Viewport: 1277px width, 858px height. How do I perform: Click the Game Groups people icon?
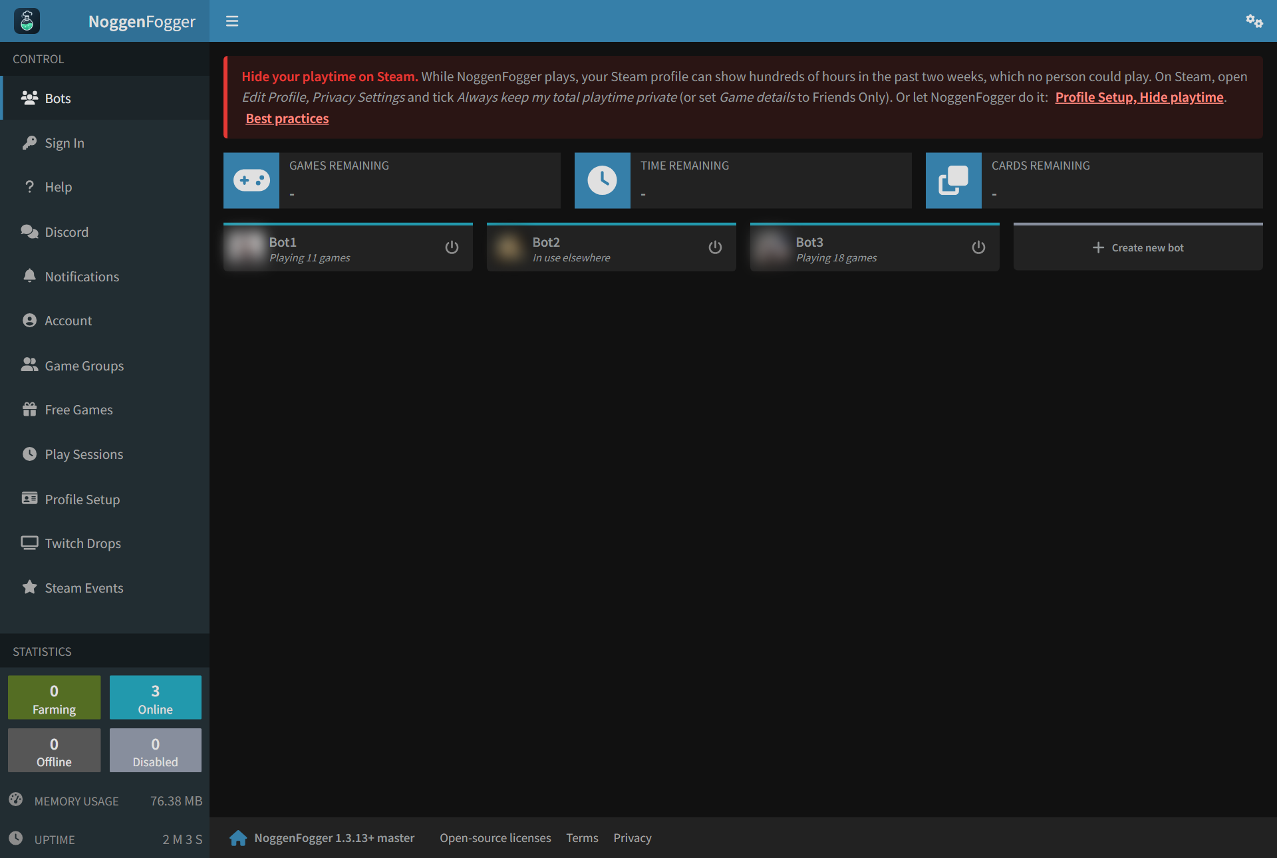[29, 365]
